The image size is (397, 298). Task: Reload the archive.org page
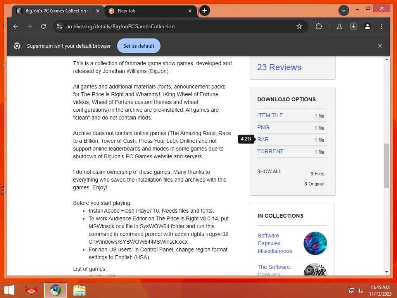[x=43, y=26]
